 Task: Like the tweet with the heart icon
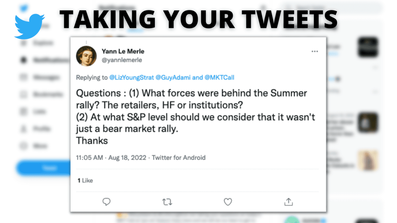coord(228,202)
